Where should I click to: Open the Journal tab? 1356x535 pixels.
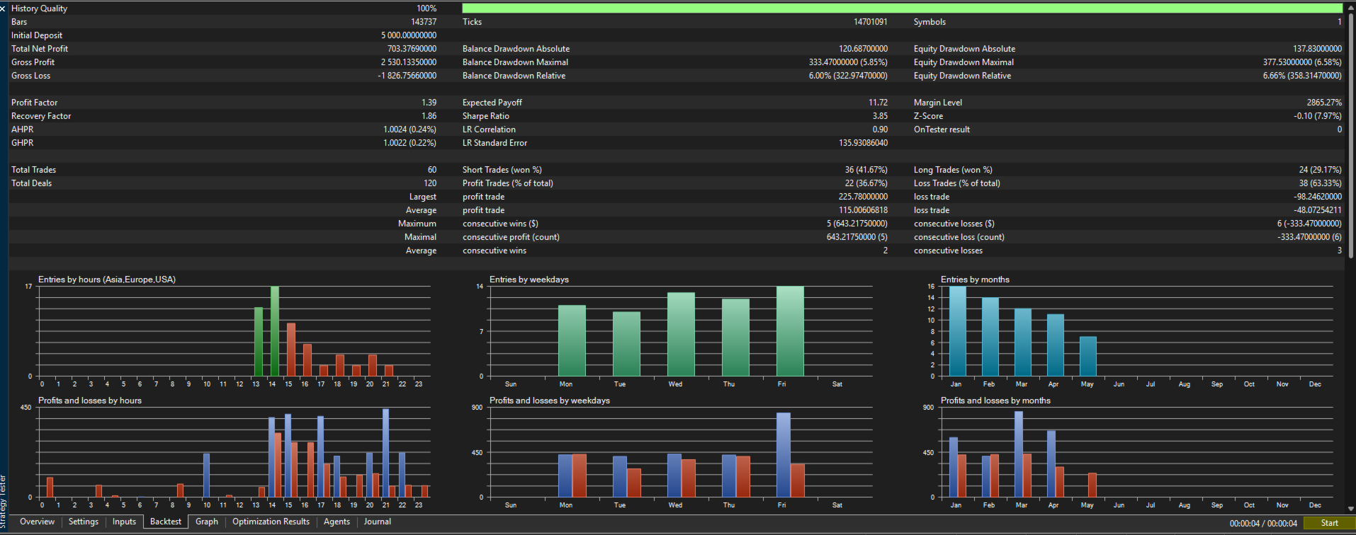(x=378, y=522)
